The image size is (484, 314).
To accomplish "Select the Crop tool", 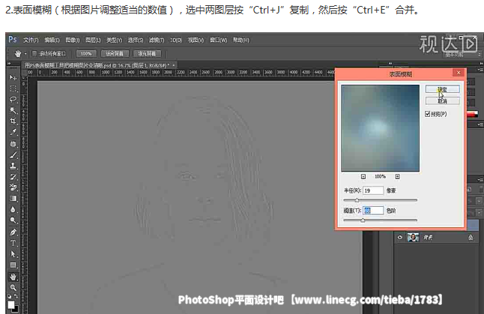I will tap(13, 121).
